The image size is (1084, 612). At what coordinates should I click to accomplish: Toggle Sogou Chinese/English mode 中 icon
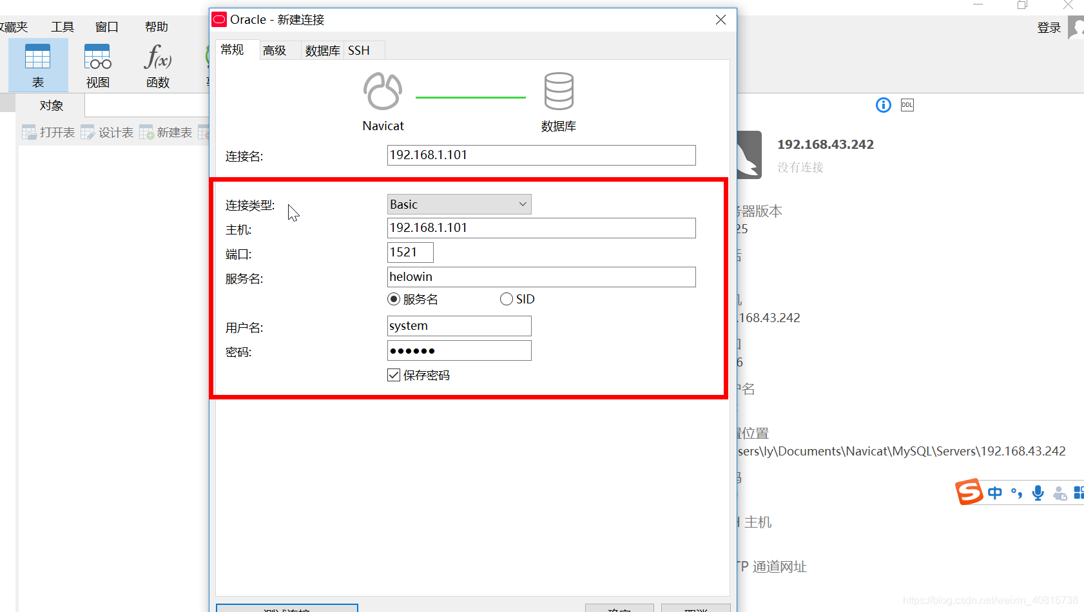[x=995, y=493]
